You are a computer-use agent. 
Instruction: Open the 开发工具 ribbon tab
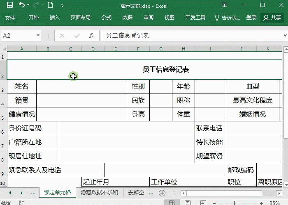click(x=195, y=18)
